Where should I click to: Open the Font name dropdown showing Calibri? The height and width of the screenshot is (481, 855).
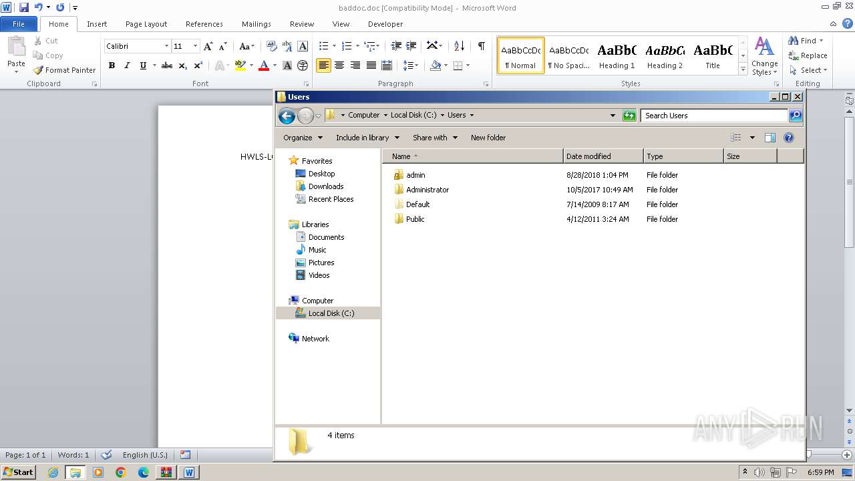pyautogui.click(x=166, y=46)
